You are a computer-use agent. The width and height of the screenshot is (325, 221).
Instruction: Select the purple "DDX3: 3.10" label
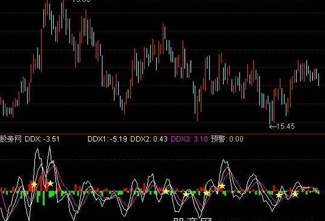coord(189,139)
